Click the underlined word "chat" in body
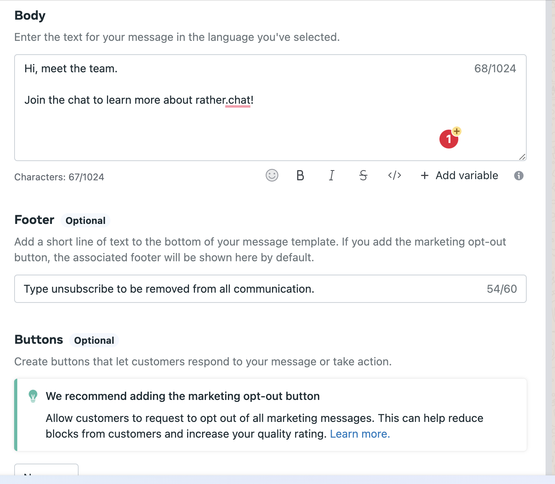555x484 pixels. (239, 100)
